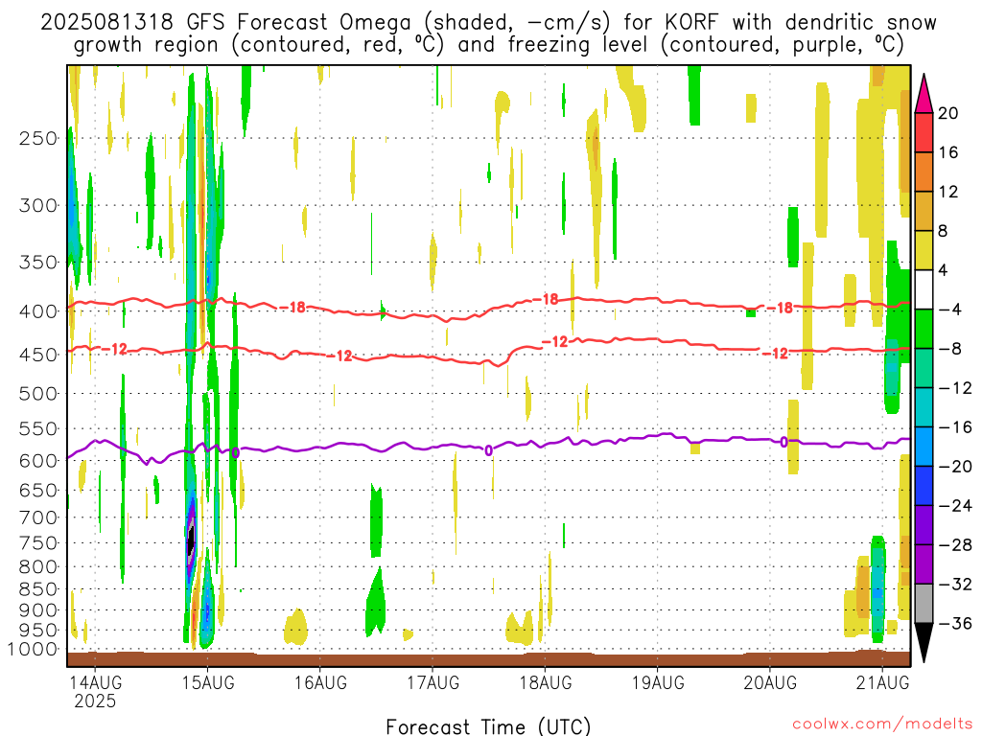Click the 500 pressure level label
Image resolution: width=982 pixels, height=736 pixels.
38,394
